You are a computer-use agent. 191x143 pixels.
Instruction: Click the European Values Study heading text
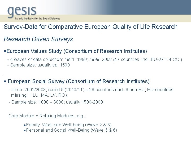click(x=77, y=51)
